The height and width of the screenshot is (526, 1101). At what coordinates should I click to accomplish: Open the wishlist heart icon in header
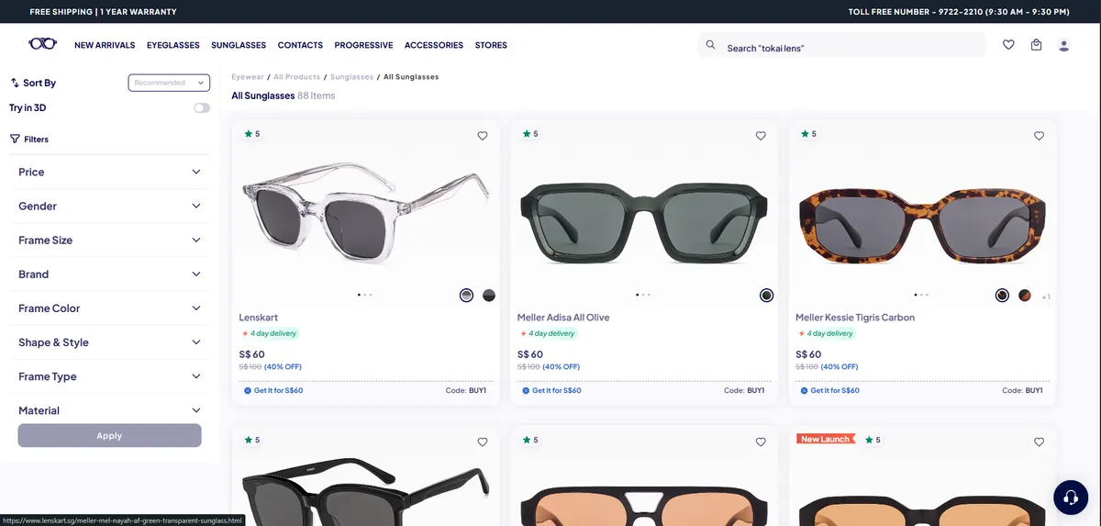coord(1008,44)
